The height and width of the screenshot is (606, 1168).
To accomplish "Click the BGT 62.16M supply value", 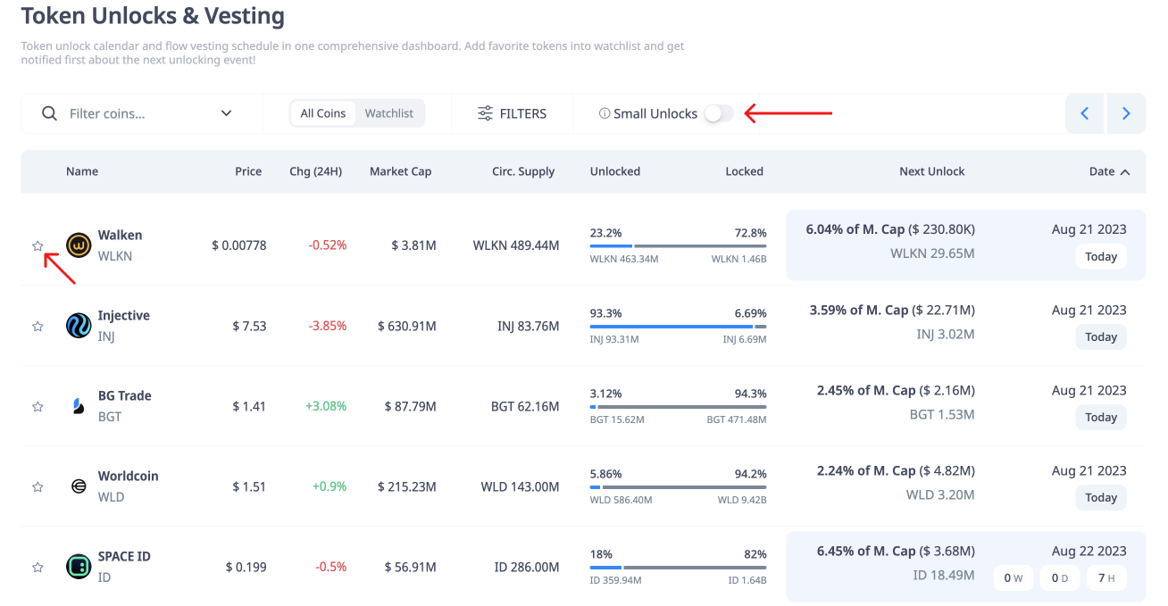I will tap(525, 406).
